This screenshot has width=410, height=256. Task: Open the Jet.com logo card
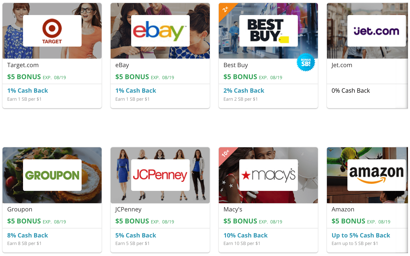pos(377,31)
